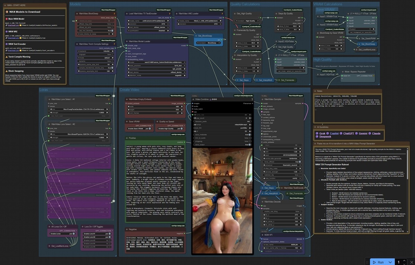This screenshot has height=265, width=415.
Task: Click the collapse dot on Lora On / Off Toggles
Action: pyautogui.click(x=82, y=227)
